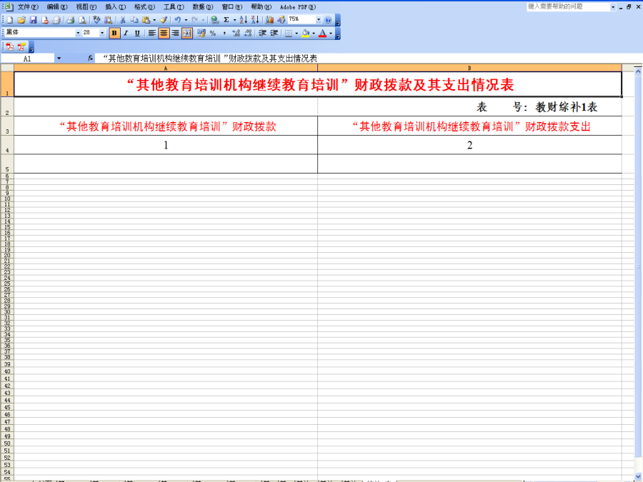
Task: Launch the Chart Wizard
Action: [x=269, y=20]
